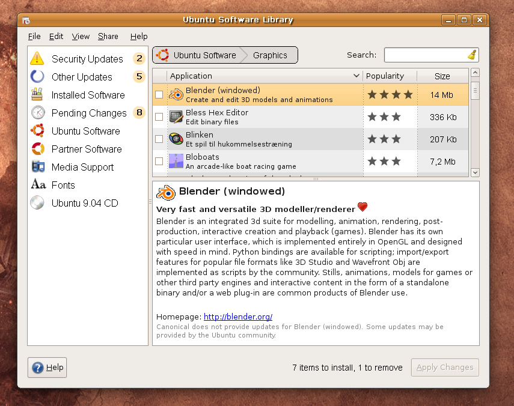This screenshot has width=514, height=406.
Task: Click the application list scrollbar thumb
Action: pyautogui.click(x=475, y=90)
